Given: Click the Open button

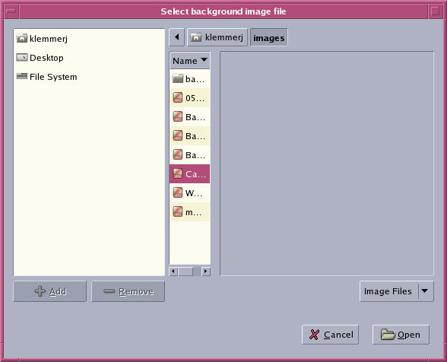Looking at the screenshot, I should [401, 335].
